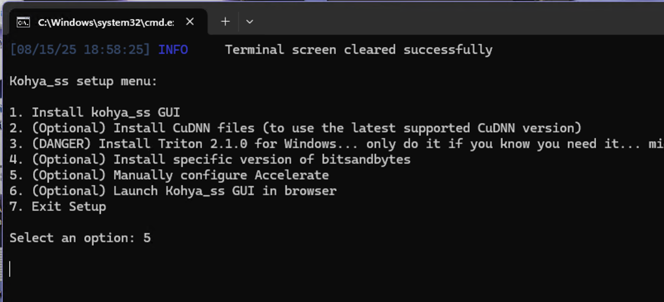Expand the new tab profile dropdown chevron
Screen dimensions: 664x302
pyautogui.click(x=249, y=22)
